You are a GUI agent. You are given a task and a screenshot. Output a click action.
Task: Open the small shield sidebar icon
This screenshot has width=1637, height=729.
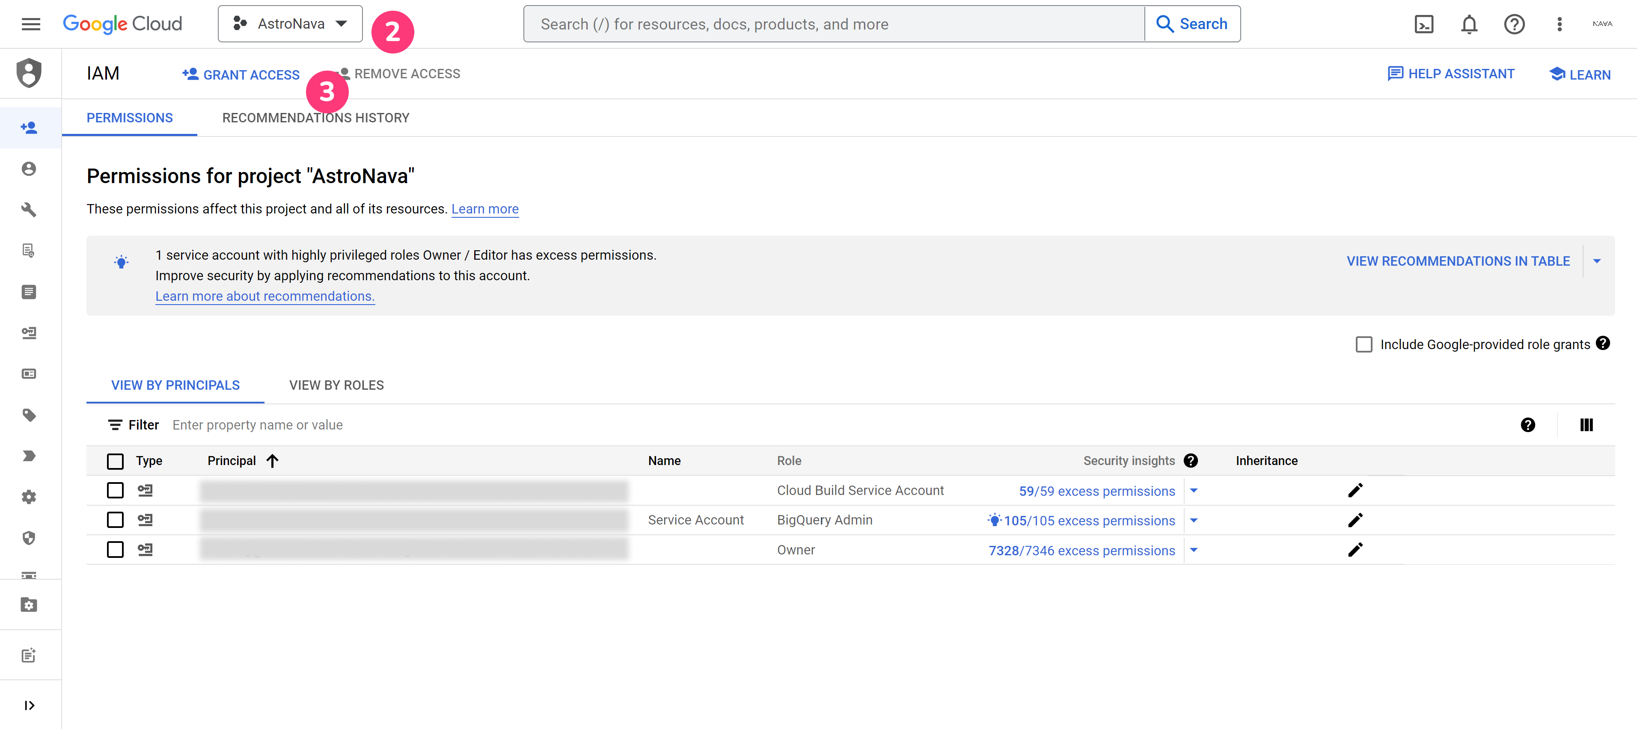tap(29, 538)
